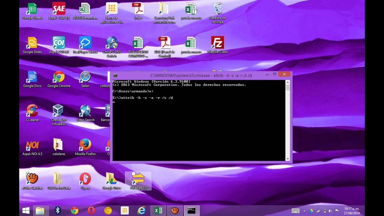
Task: Close the cmd.exe window
Action: tap(284, 74)
